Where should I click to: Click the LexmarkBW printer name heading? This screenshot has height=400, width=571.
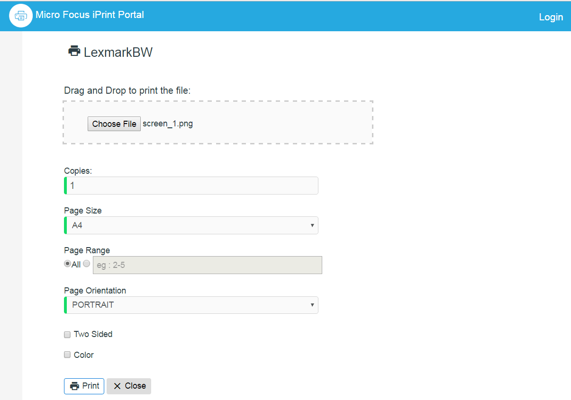click(x=118, y=52)
